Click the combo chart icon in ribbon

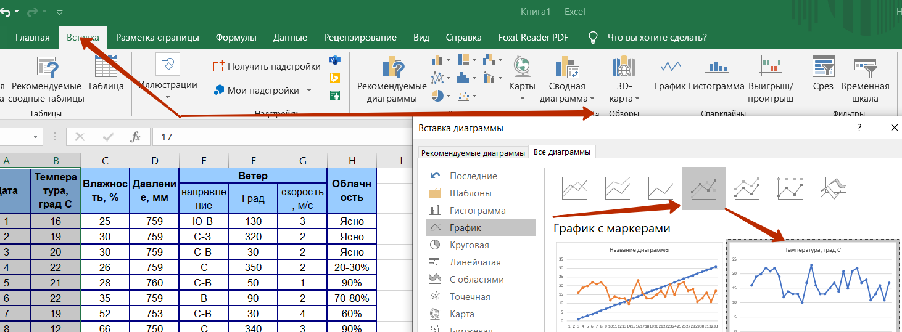coord(489,78)
